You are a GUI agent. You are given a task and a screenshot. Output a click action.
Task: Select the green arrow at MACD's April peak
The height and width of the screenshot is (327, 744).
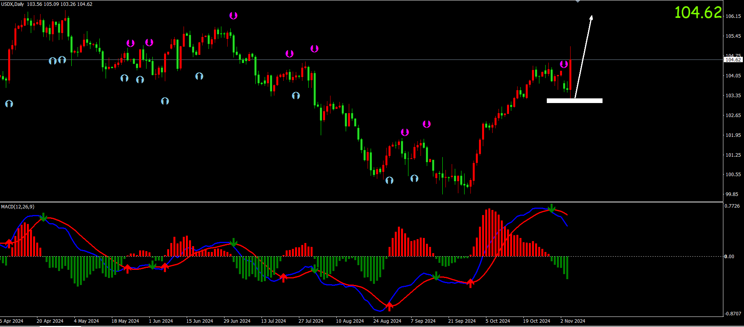(44, 217)
